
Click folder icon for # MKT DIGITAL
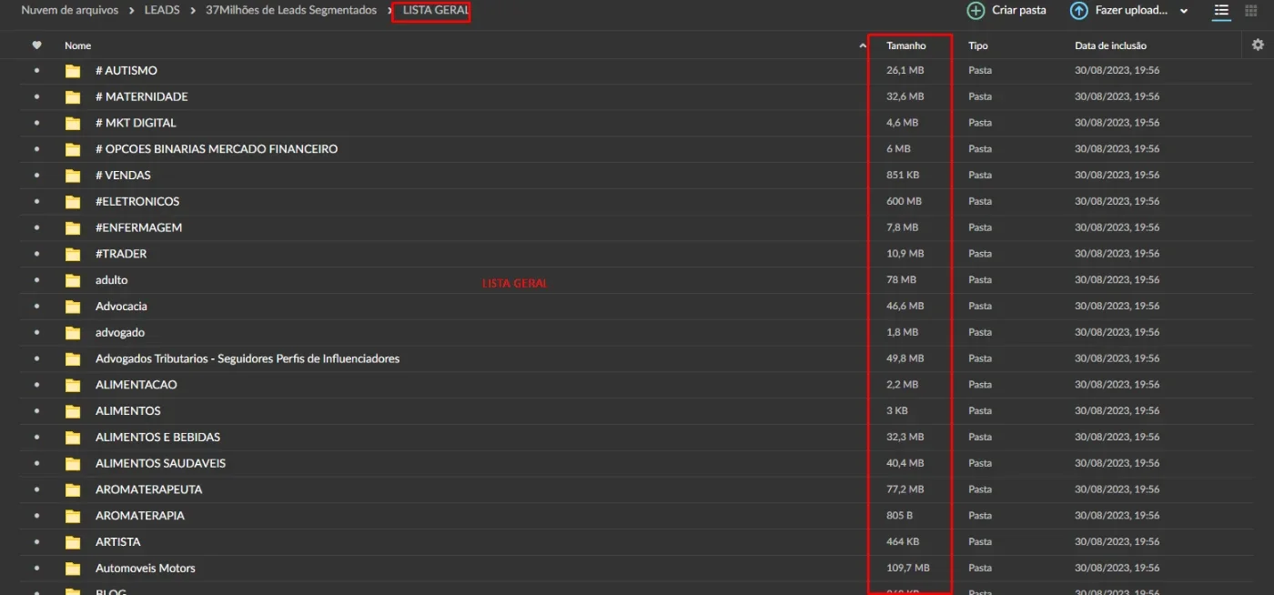tap(73, 123)
